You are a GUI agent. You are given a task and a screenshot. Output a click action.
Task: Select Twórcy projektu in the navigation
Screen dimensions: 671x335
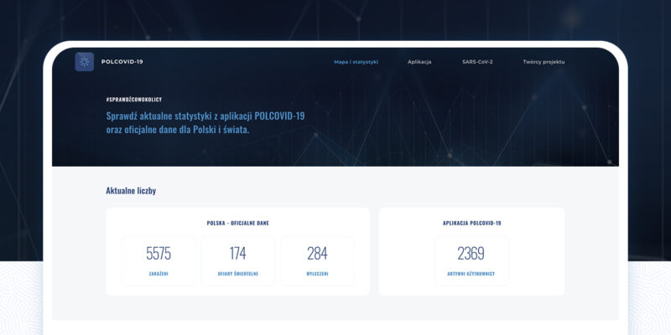click(544, 62)
